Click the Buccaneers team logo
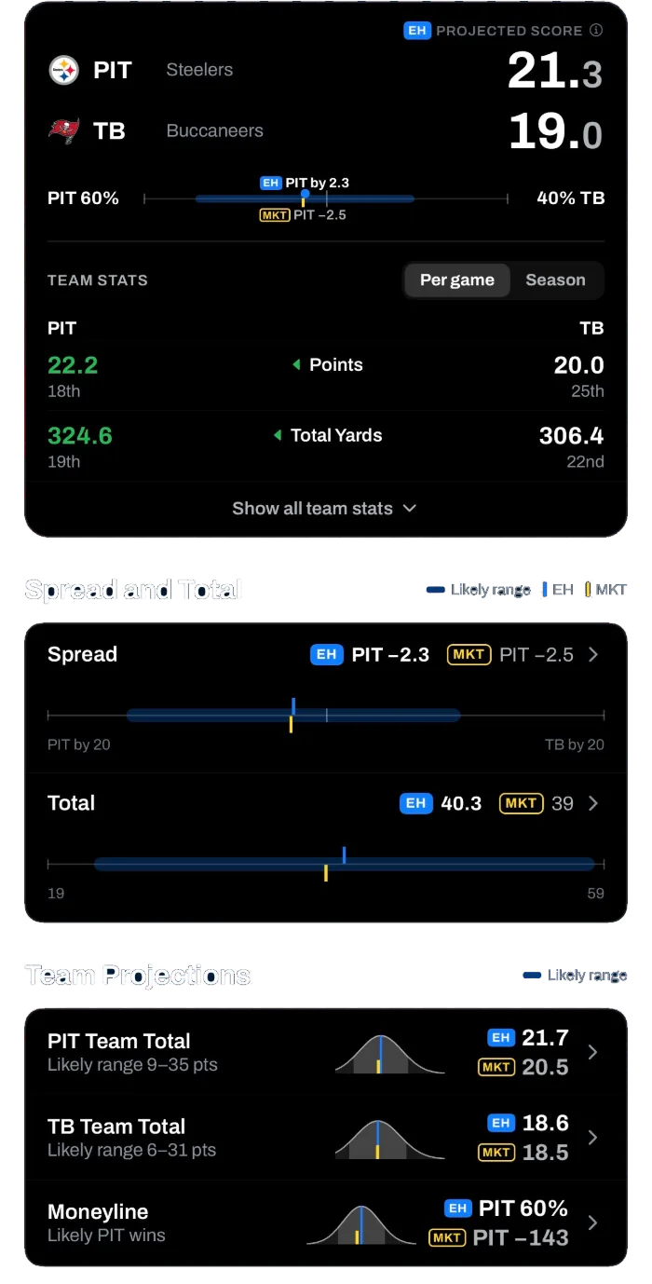Image resolution: width=652 pixels, height=1284 pixels. [64, 131]
